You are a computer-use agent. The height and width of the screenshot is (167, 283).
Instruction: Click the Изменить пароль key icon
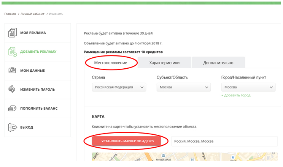point(13,90)
